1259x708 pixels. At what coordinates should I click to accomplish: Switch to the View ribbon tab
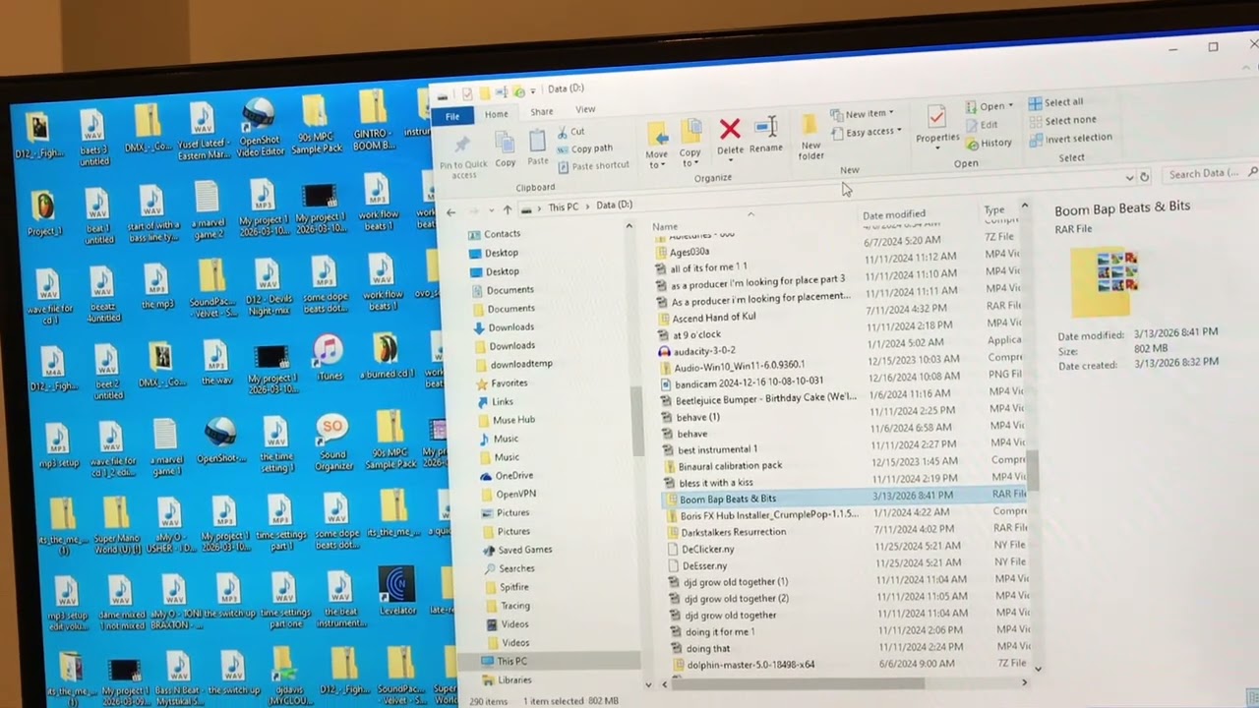tap(585, 109)
